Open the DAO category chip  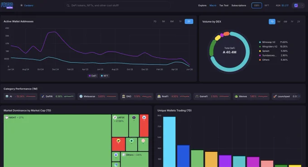(x=137, y=96)
